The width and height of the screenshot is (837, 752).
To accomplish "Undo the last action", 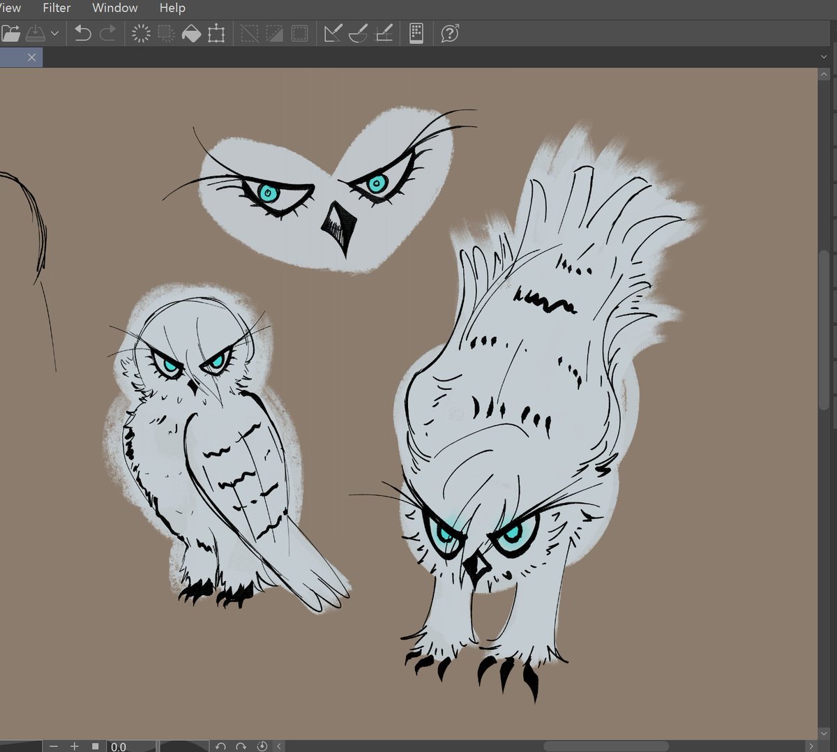I will [x=82, y=33].
